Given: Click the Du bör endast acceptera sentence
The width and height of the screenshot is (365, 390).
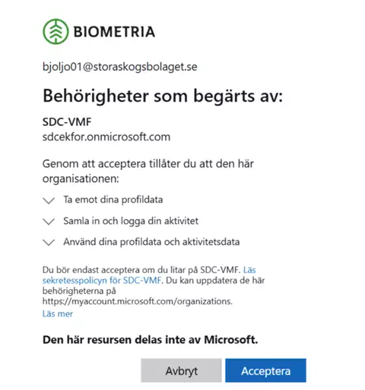Looking at the screenshot, I should pyautogui.click(x=141, y=270).
